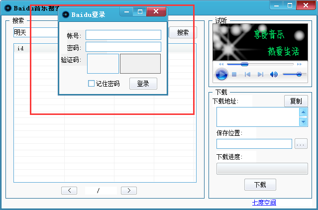The height and width of the screenshot is (210, 318).
Task: Open the 土度空间 link
Action: [264, 203]
